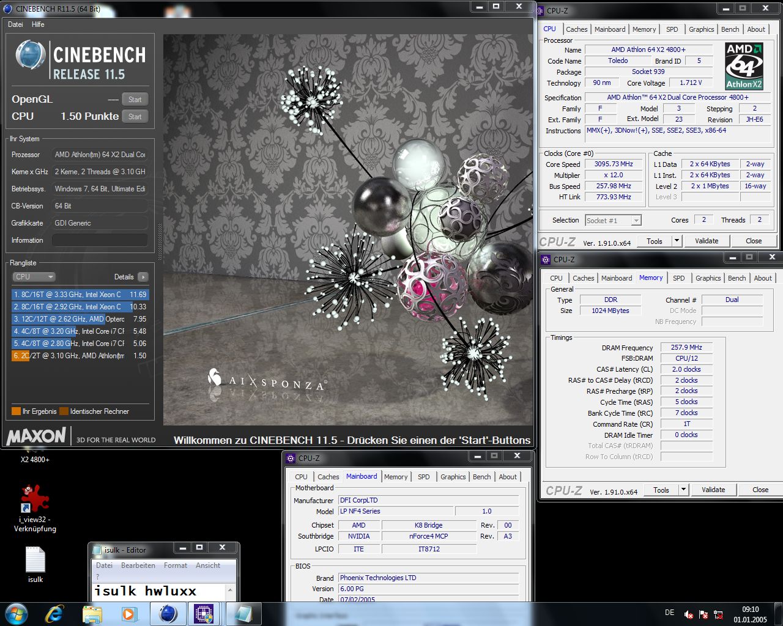Open Bearbeiten menu in the Editor
783x626 pixels.
coord(138,565)
